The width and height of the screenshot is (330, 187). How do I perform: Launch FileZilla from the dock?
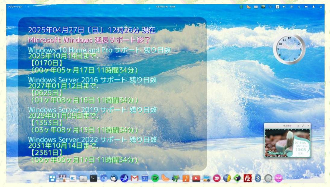pyautogui.click(x=247, y=178)
